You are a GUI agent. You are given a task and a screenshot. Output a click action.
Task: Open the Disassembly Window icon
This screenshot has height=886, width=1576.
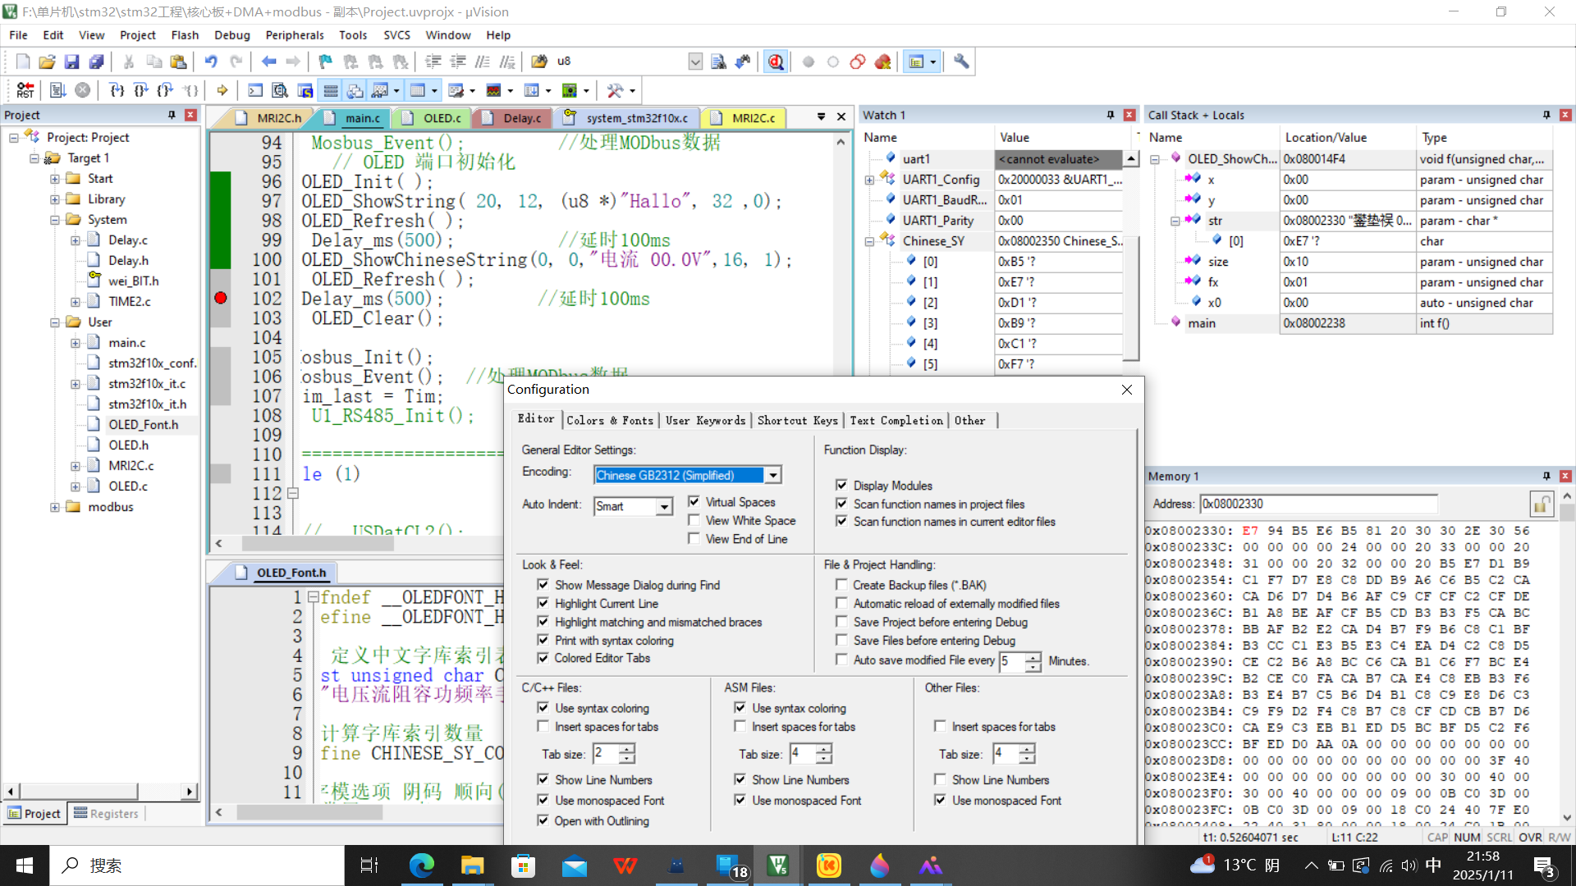tap(280, 90)
